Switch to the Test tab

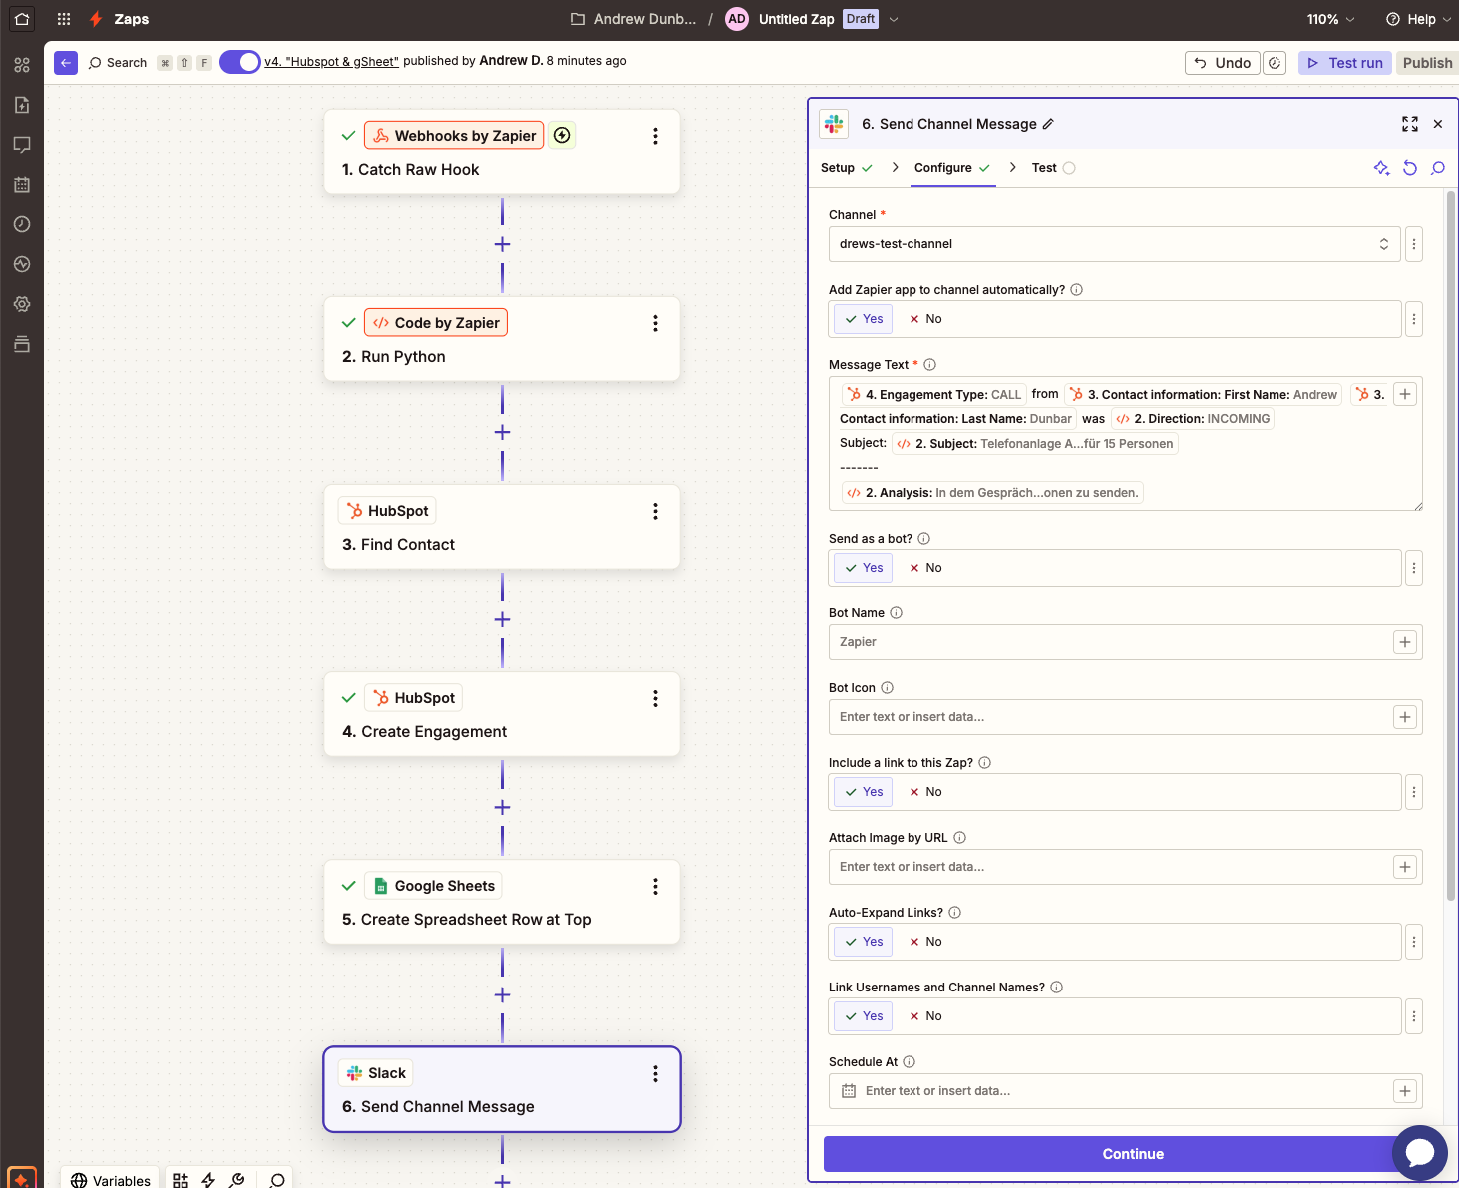click(1053, 168)
